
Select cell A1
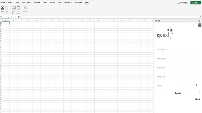(6, 23)
